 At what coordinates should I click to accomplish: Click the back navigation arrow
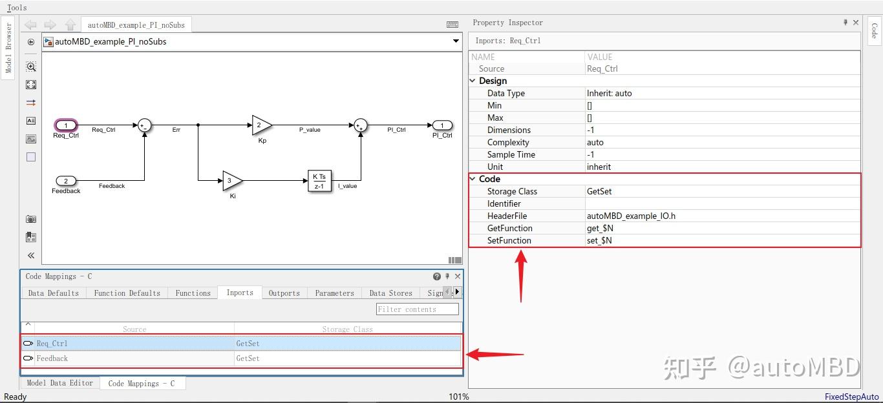(30, 25)
